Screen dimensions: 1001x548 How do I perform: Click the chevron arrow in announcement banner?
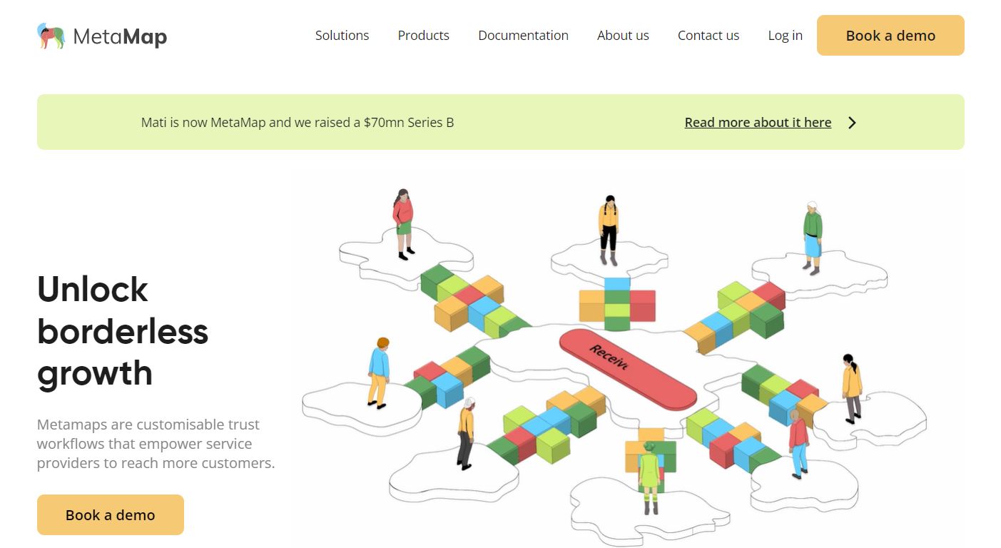852,123
